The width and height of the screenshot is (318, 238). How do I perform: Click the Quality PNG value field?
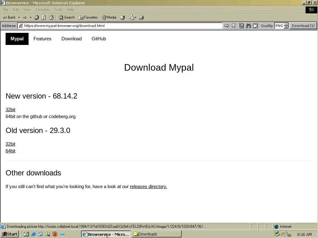[279, 26]
